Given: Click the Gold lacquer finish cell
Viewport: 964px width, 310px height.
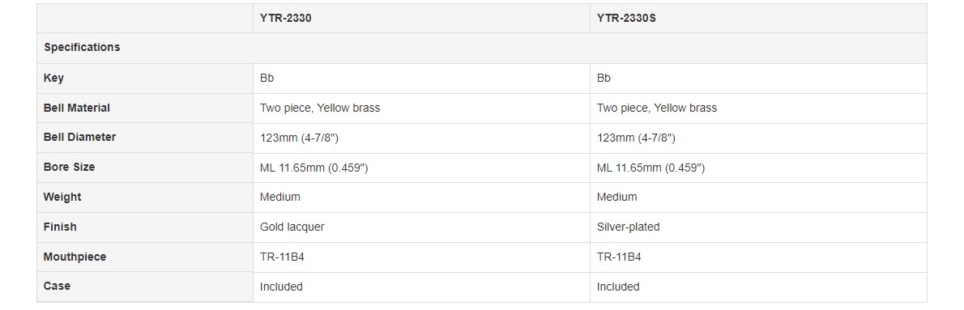Looking at the screenshot, I should [292, 227].
